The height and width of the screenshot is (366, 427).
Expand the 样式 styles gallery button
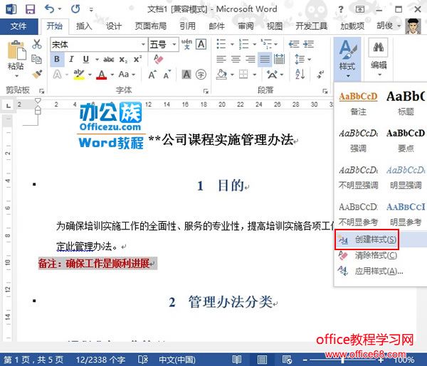tap(347, 59)
